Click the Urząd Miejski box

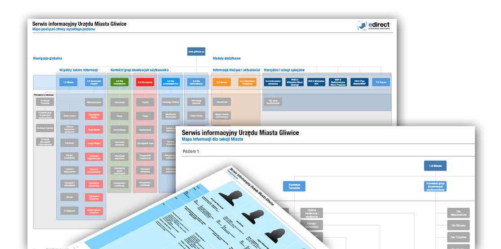(x=94, y=143)
